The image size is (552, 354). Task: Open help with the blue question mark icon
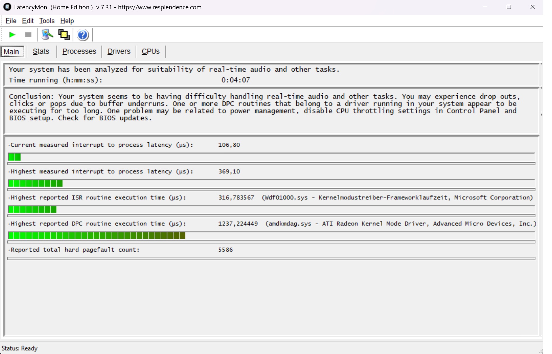tap(83, 35)
